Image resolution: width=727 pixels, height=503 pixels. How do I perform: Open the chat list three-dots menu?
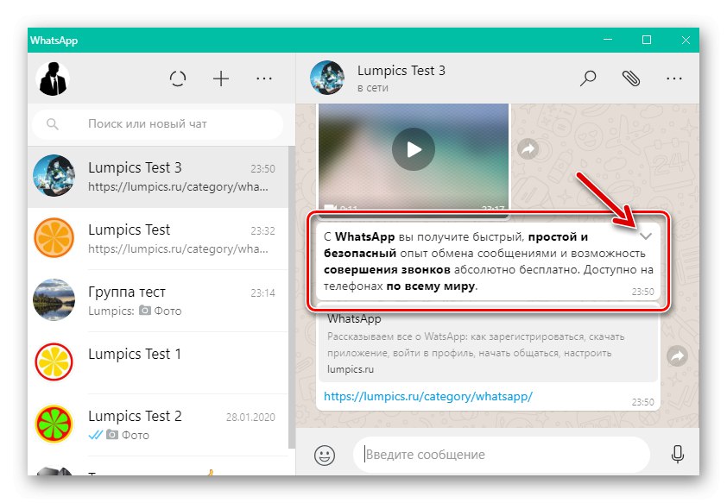tap(264, 79)
